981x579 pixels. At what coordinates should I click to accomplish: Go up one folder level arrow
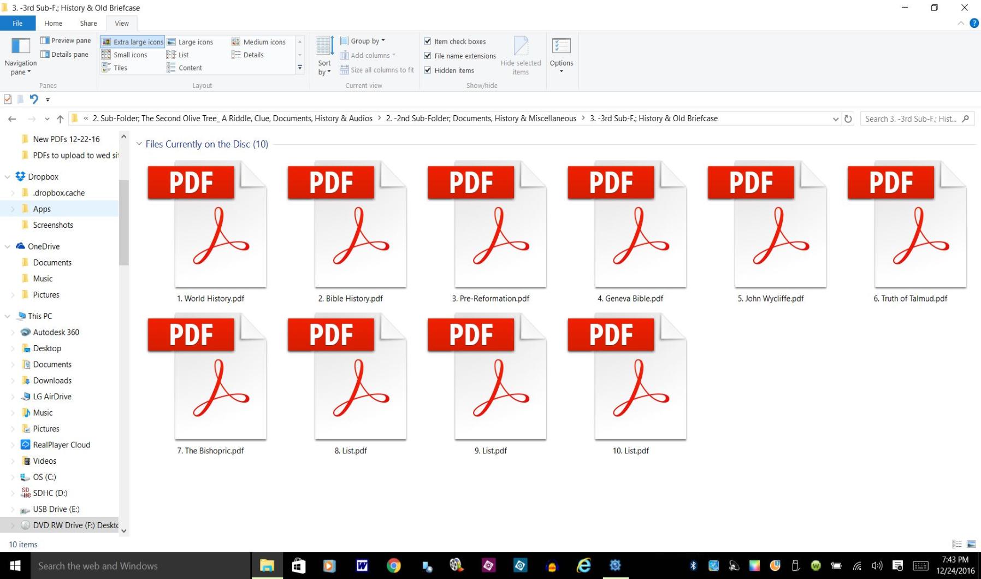point(60,119)
